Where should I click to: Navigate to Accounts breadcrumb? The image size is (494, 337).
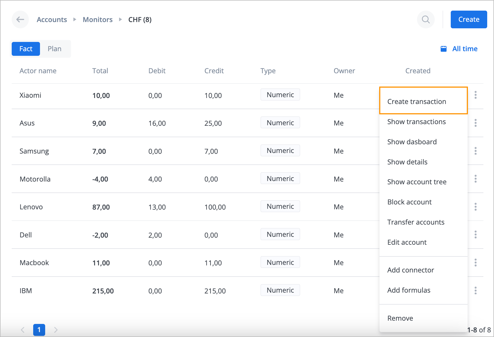click(x=52, y=20)
